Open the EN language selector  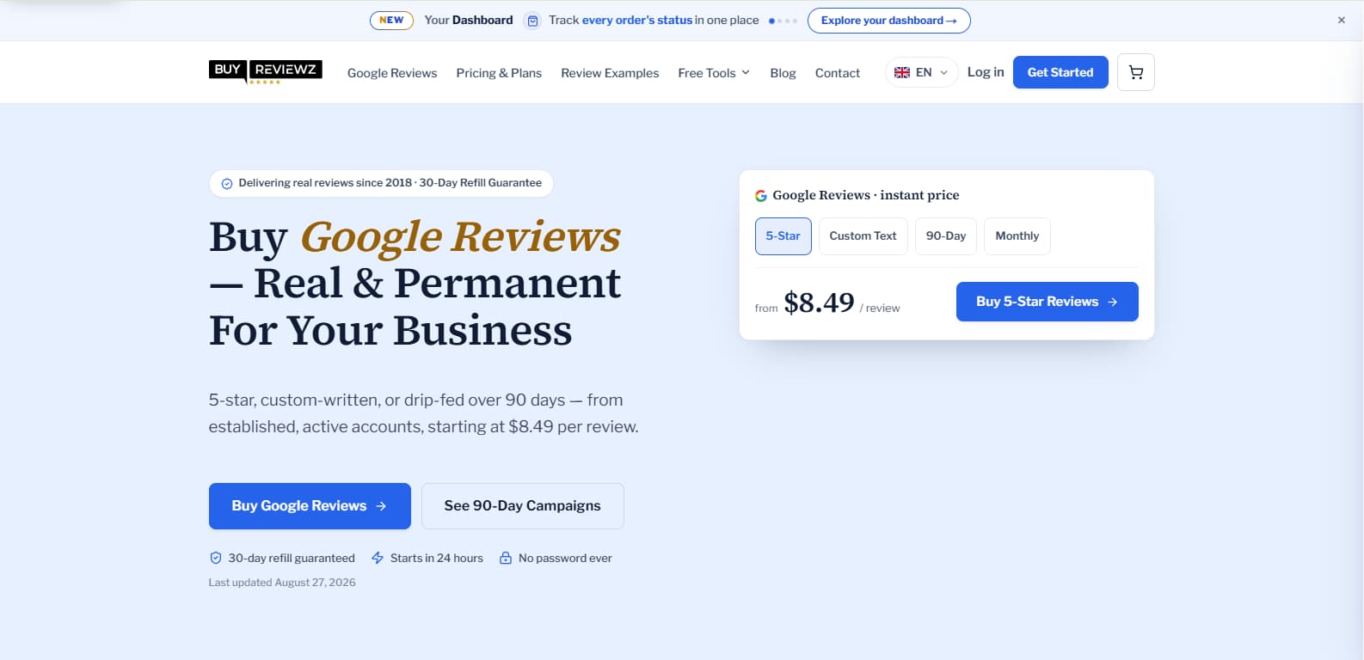click(x=922, y=72)
